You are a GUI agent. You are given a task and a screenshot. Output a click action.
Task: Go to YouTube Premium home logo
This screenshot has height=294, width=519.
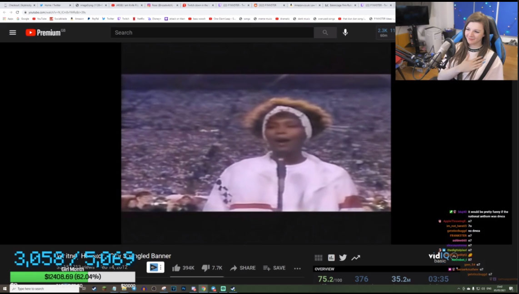point(45,32)
